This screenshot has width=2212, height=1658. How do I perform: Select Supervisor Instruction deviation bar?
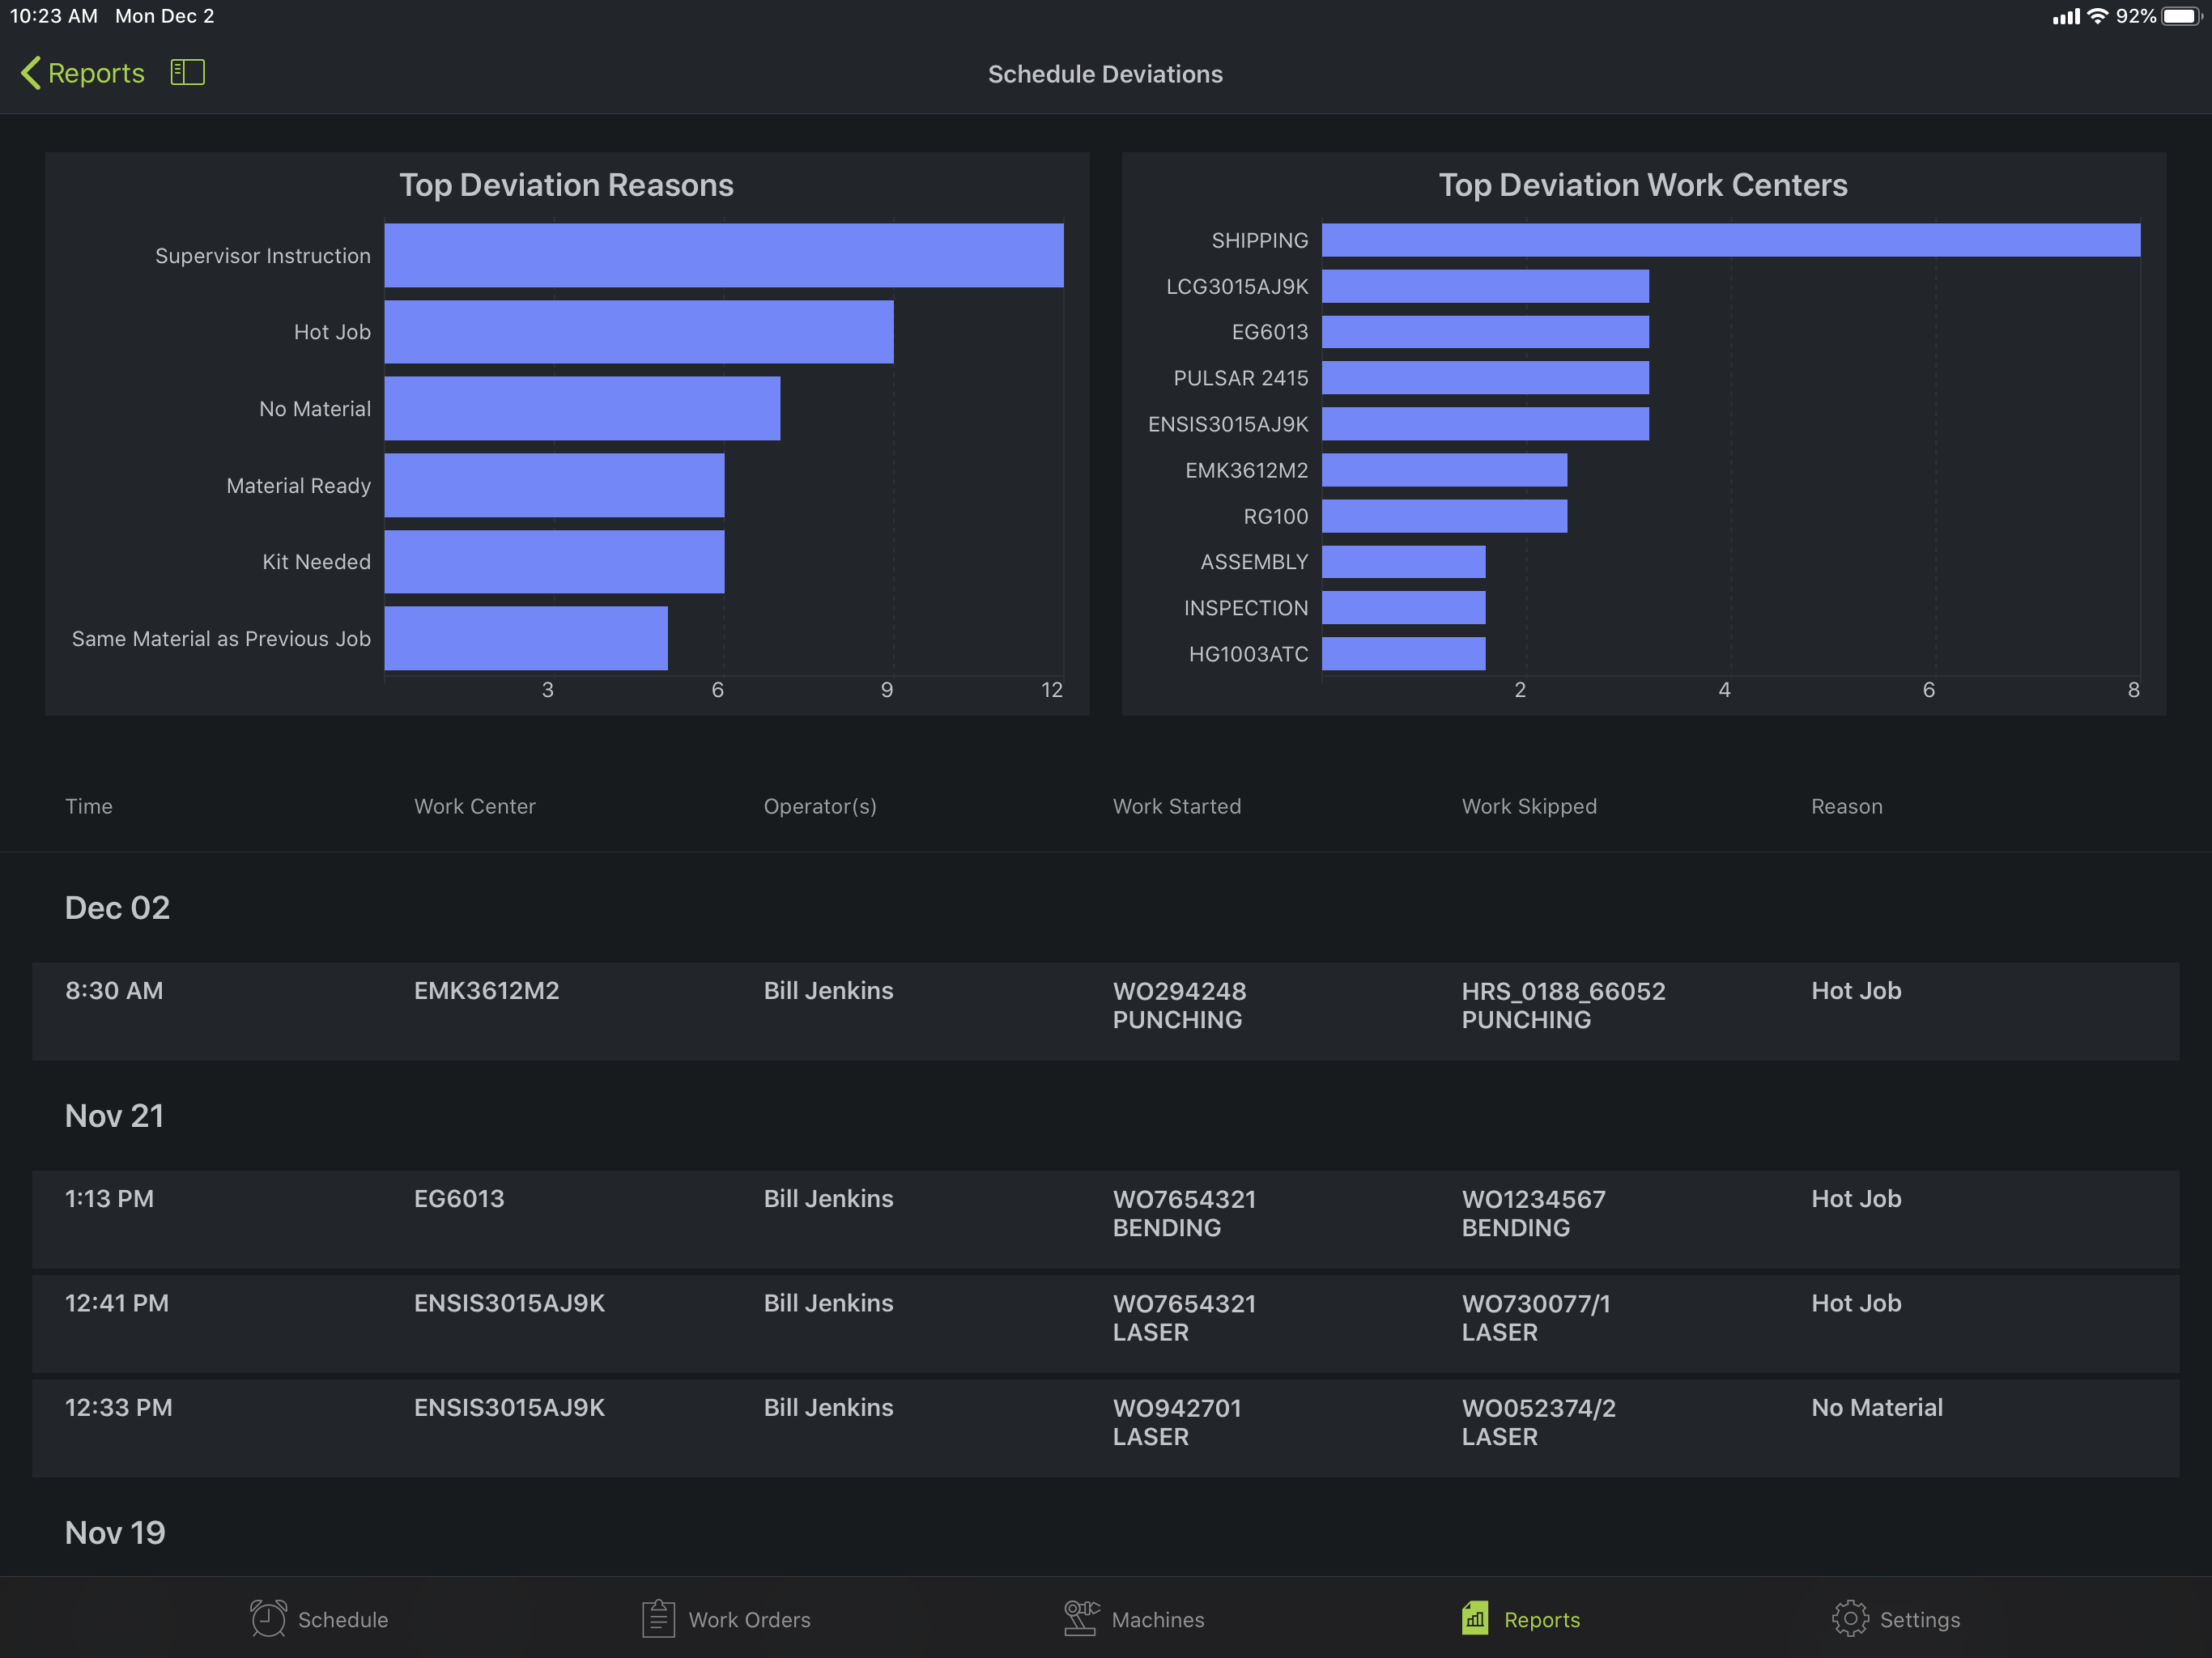point(723,254)
